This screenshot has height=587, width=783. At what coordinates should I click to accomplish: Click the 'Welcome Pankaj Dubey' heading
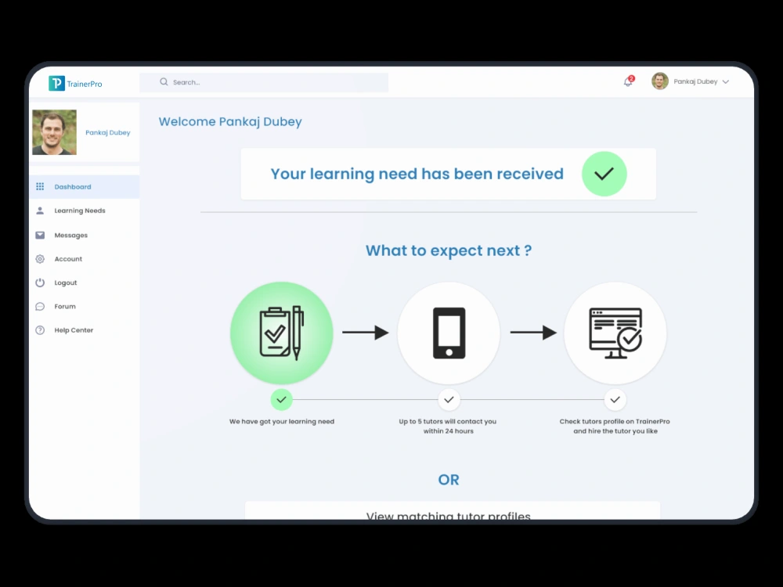(230, 122)
